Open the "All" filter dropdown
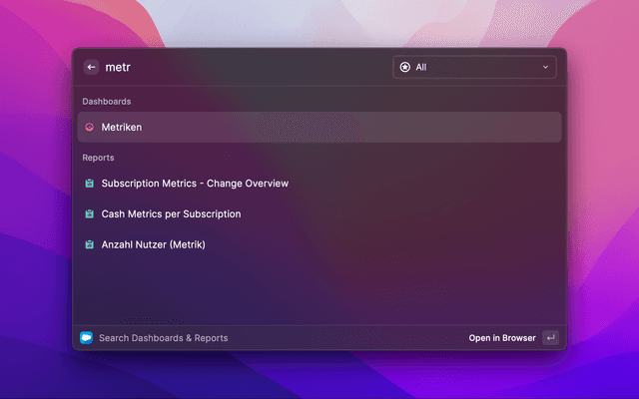 (474, 68)
